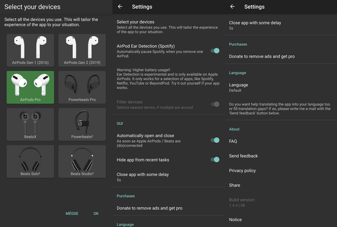337x227 pixels.
Task: Toggle AirPod Ear Detection (Spotify) switch
Action: [x=215, y=51]
